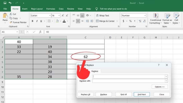Open the Find what history dropdown arrow
The image size is (183, 103).
pos(166,77)
